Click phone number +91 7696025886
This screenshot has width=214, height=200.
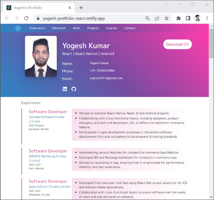tap(102, 70)
